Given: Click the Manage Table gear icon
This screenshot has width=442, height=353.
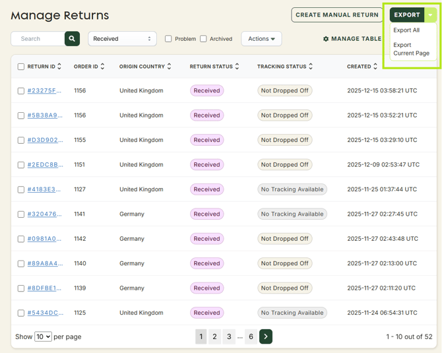Looking at the screenshot, I should pyautogui.click(x=326, y=39).
